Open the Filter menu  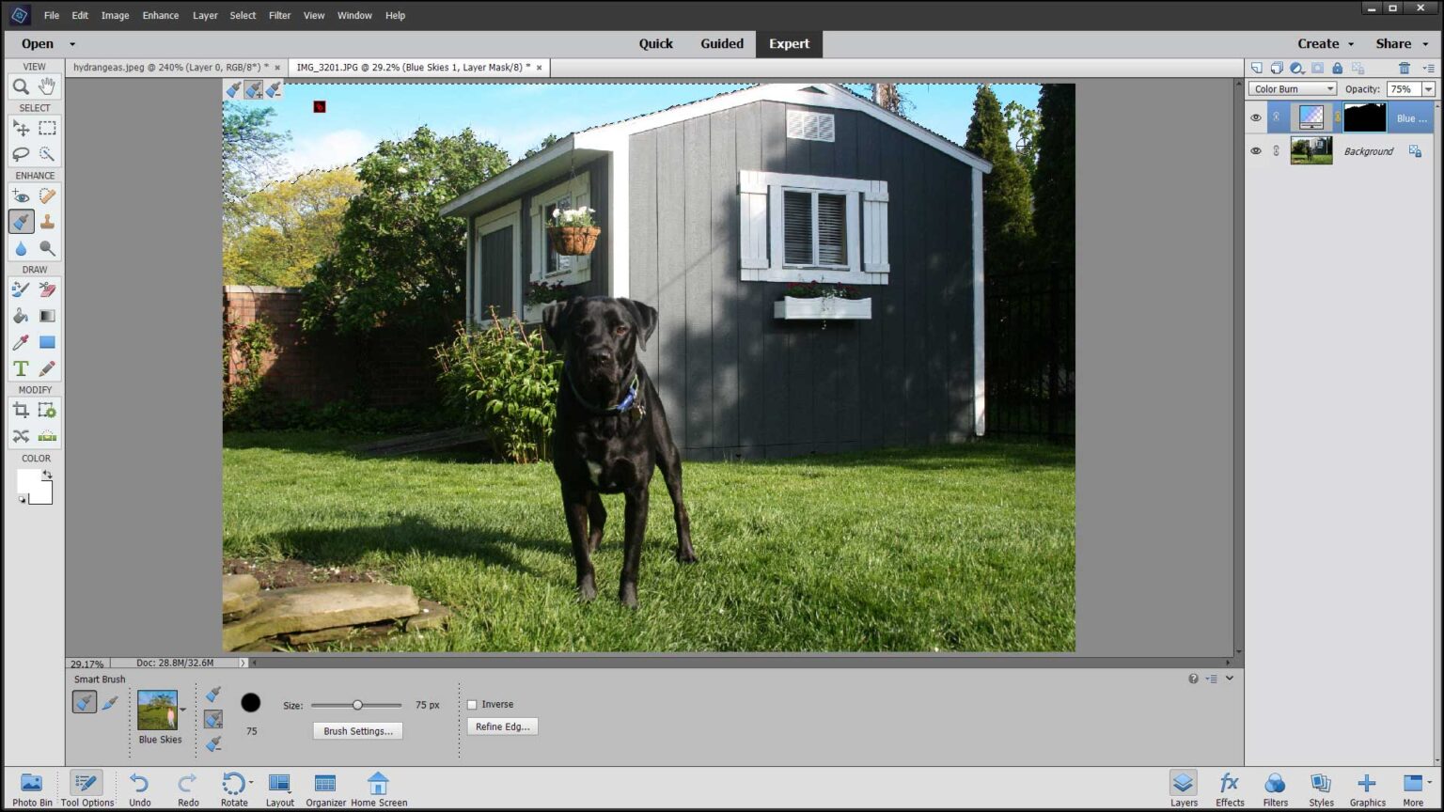coord(279,15)
